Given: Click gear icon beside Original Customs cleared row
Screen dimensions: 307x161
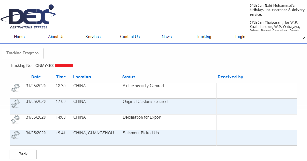Looking at the screenshot, I should pyautogui.click(x=15, y=104).
